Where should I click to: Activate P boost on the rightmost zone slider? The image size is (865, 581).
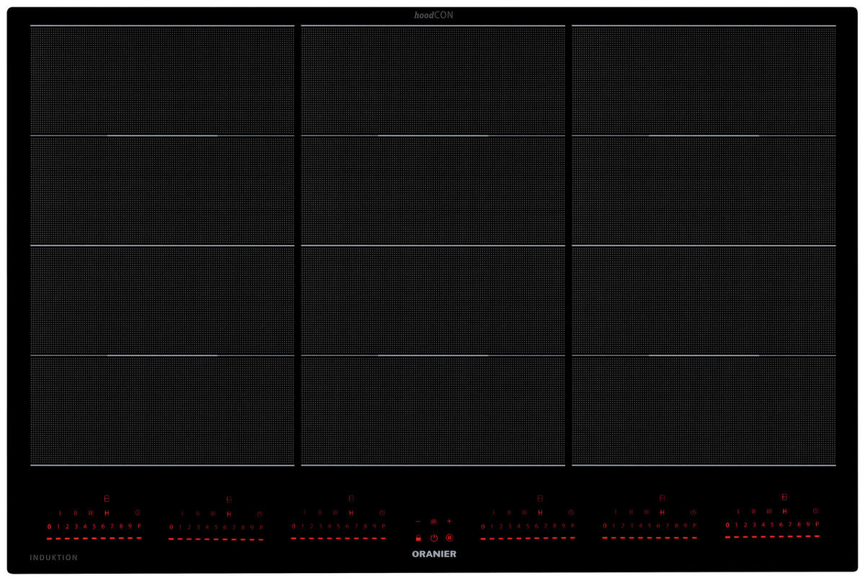817,524
